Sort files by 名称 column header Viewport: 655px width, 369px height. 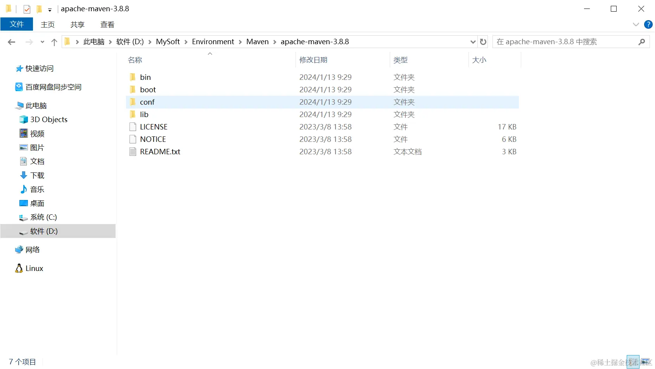click(x=135, y=60)
